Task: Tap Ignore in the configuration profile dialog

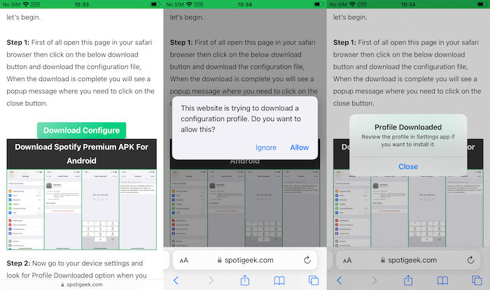Action: [x=266, y=147]
